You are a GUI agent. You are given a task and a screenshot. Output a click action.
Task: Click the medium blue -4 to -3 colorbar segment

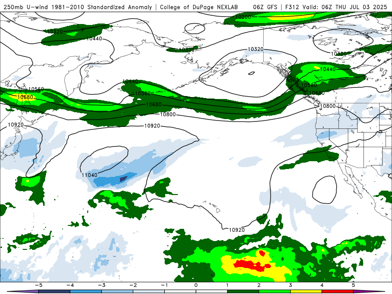(x=86, y=292)
